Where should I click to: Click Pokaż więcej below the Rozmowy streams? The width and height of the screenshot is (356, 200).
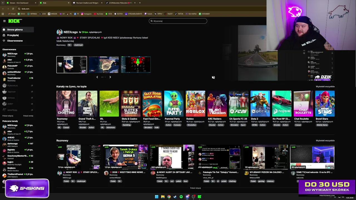click(x=196, y=188)
